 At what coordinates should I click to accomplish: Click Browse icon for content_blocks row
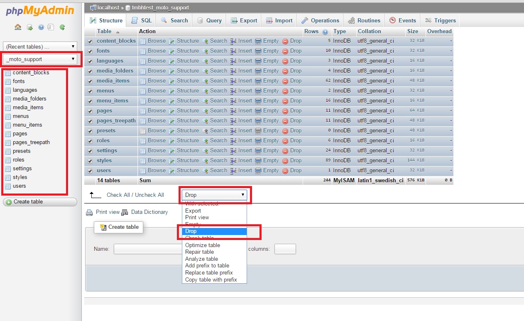pos(143,41)
